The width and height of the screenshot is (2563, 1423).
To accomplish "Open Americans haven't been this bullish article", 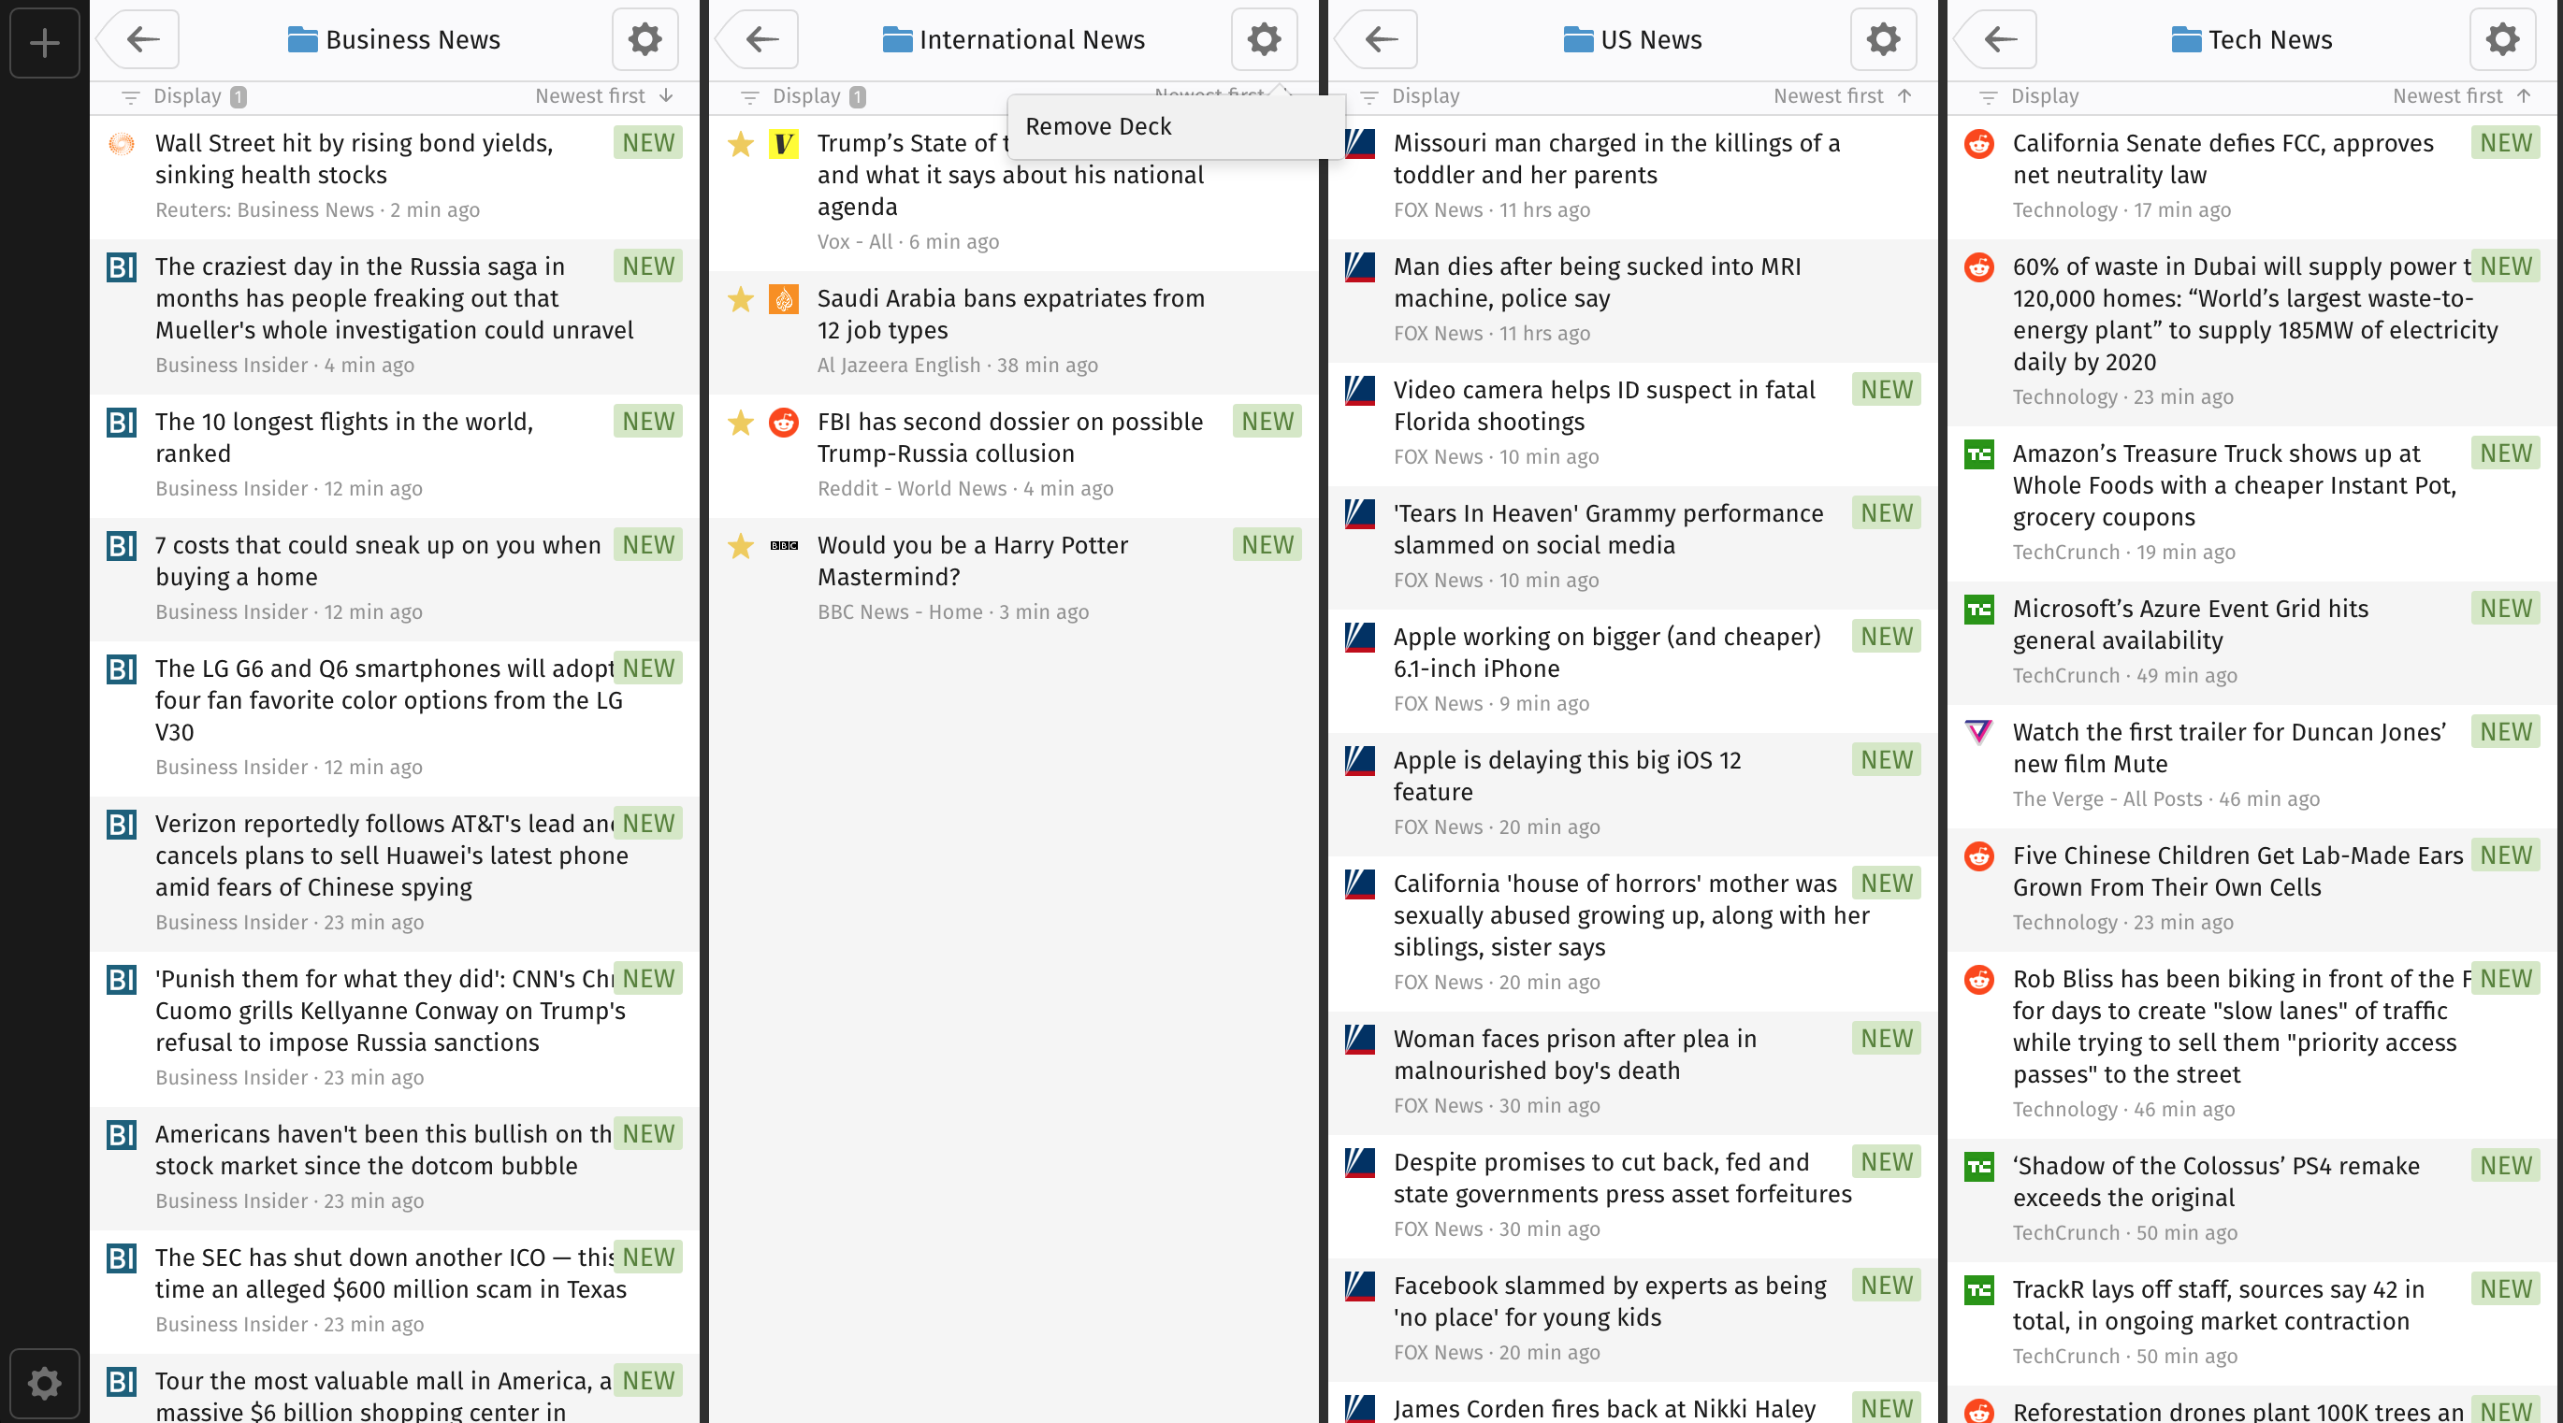I will (394, 1168).
